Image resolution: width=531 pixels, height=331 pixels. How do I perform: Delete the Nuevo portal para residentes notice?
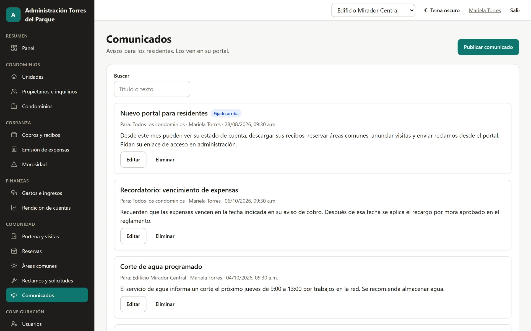pyautogui.click(x=165, y=159)
